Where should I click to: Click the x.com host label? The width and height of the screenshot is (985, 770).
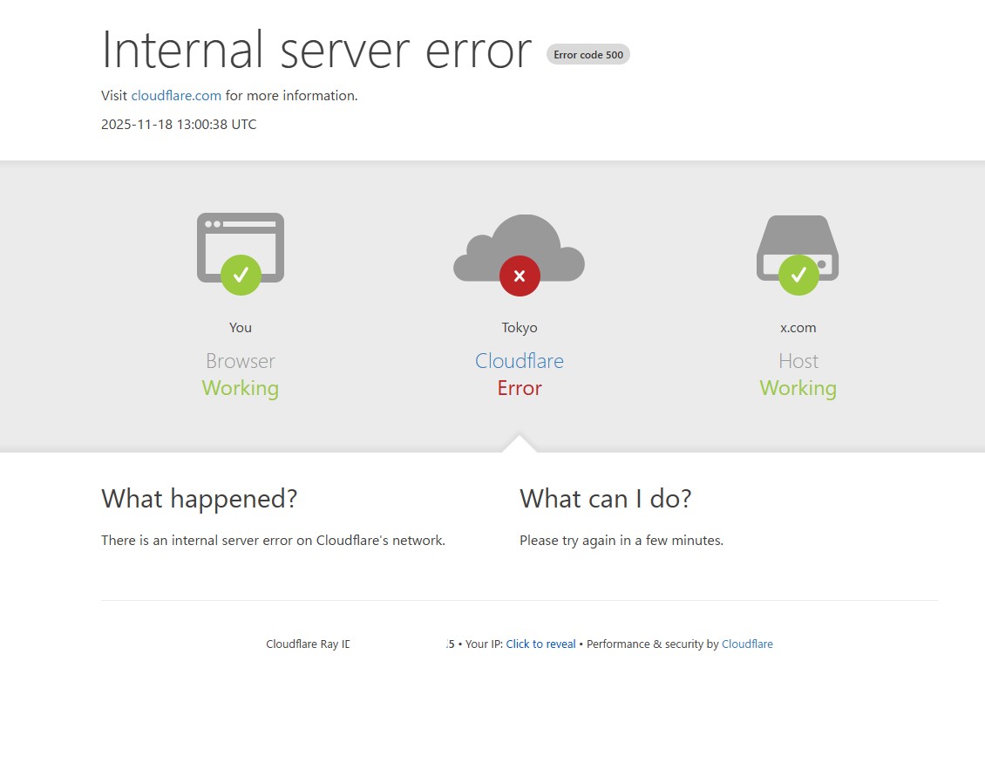(798, 328)
